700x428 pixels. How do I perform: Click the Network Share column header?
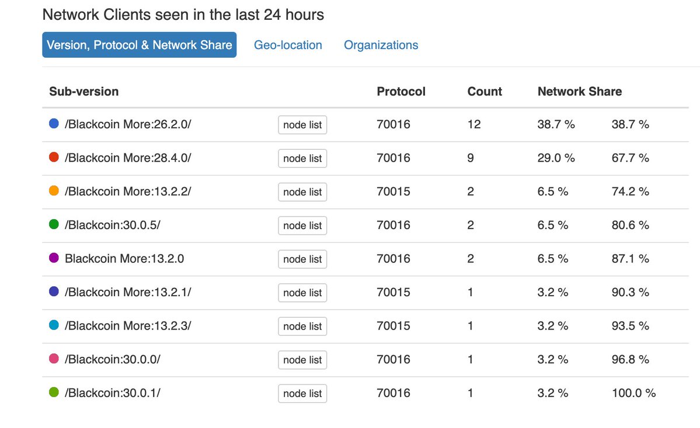tap(580, 92)
